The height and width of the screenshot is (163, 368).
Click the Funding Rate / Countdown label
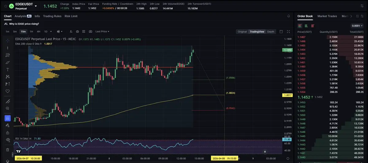click(x=118, y=4)
